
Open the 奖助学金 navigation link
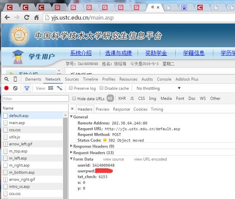click(x=156, y=53)
